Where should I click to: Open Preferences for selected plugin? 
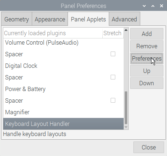point(147,58)
